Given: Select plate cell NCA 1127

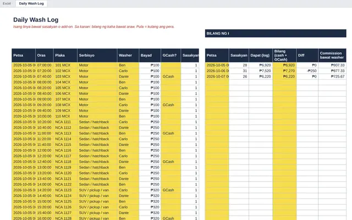Looking at the screenshot, I should pos(65,213).
